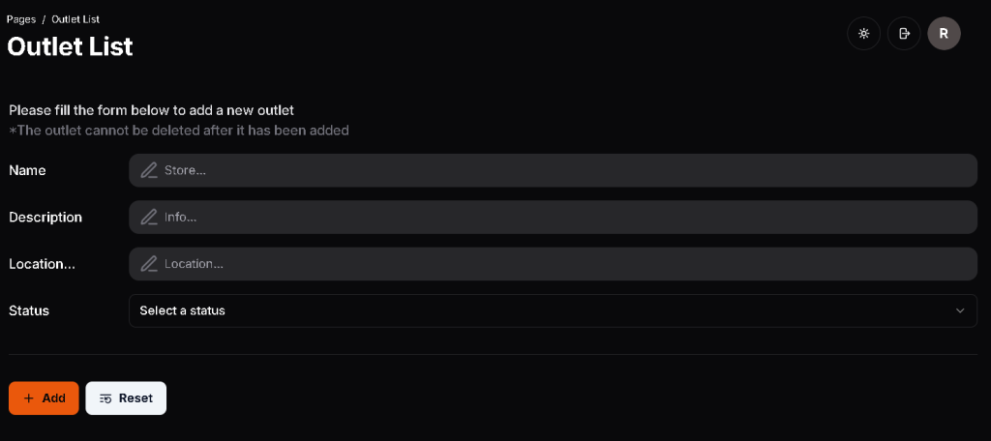Expand status list using chevron arrow
Image resolution: width=991 pixels, height=441 pixels.
960,310
